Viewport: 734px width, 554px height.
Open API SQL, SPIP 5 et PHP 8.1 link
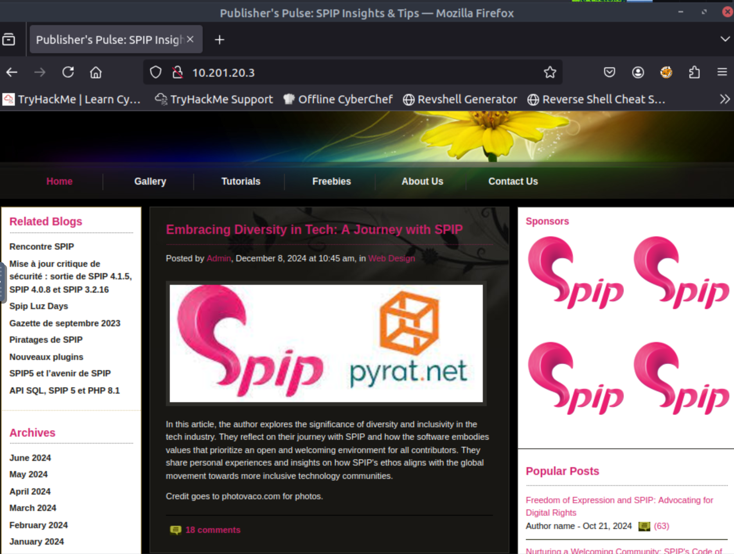pyautogui.click(x=65, y=391)
